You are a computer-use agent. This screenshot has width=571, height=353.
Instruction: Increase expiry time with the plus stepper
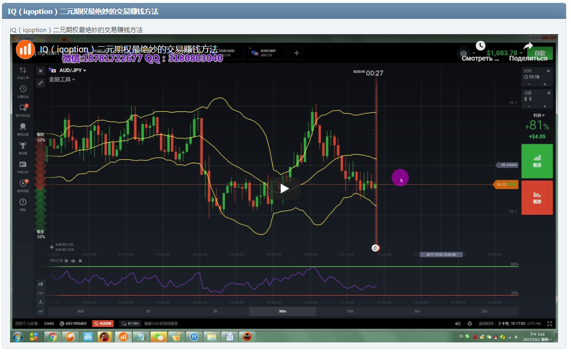(x=545, y=84)
